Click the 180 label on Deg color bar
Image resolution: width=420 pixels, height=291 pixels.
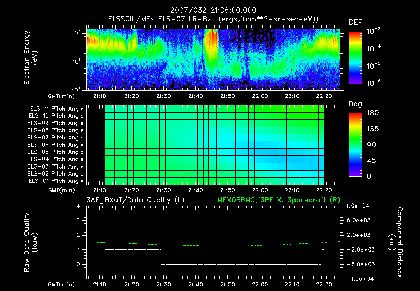coord(372,113)
